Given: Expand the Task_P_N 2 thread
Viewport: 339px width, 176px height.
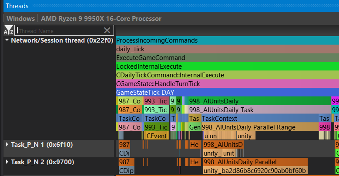Looking at the screenshot, I should click(x=7, y=162).
